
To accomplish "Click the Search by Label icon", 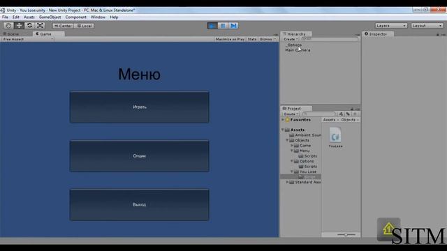I will point(348,114).
